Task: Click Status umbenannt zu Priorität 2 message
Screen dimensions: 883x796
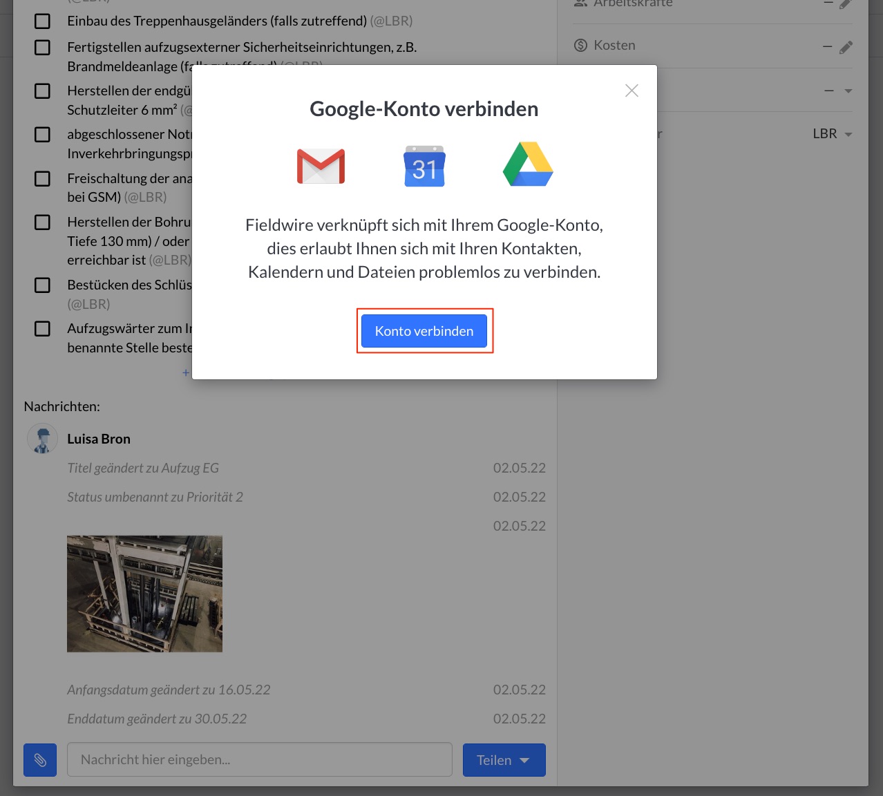Action: (x=155, y=497)
